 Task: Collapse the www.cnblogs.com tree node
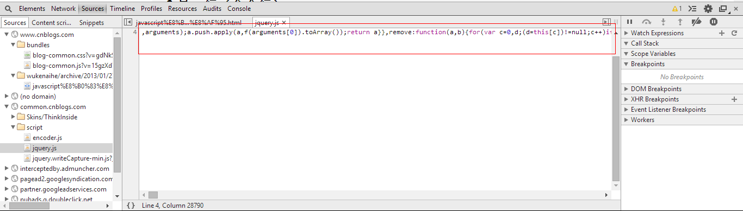pos(7,35)
